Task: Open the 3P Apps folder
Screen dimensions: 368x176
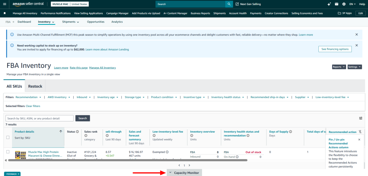Action: [345, 13]
